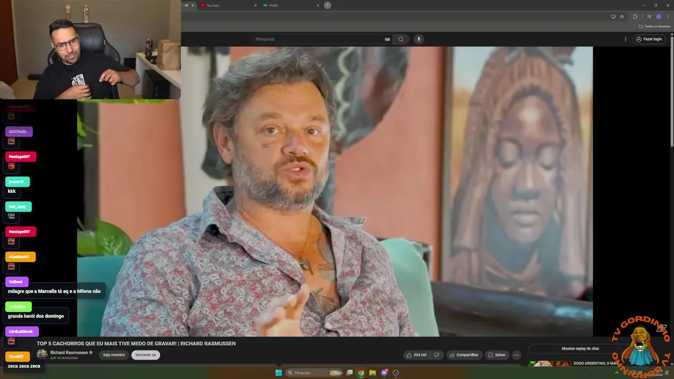The height and width of the screenshot is (379, 674).
Task: Save the video with Salvar button
Action: 496,355
